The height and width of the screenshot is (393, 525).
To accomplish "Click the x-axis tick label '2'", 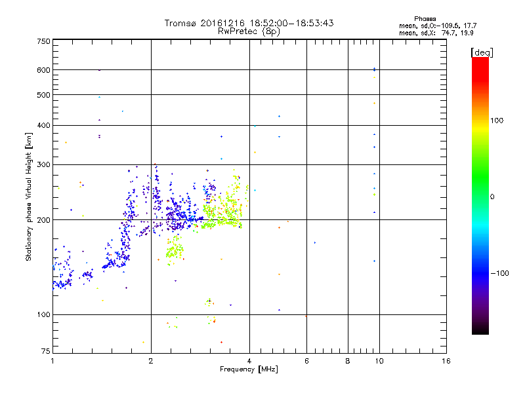I will click(151, 361).
